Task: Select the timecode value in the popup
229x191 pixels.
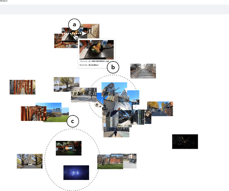Action: 93,65
